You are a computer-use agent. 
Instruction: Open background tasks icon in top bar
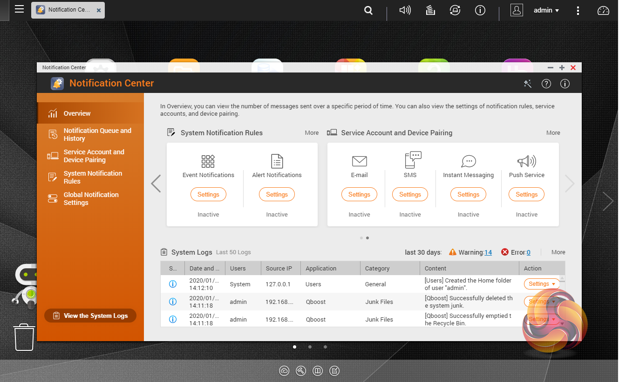tap(430, 10)
